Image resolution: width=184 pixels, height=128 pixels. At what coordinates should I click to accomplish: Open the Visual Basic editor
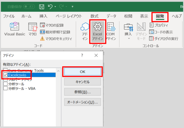[x=15, y=29]
